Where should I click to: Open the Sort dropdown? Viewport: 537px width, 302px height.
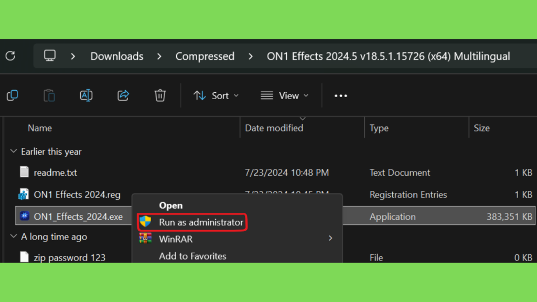coord(216,95)
